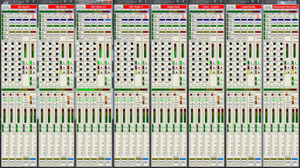Toggle CommA Pwr checkbox in BBC News 24
Screen dimensions: 300x168
(78, 85)
